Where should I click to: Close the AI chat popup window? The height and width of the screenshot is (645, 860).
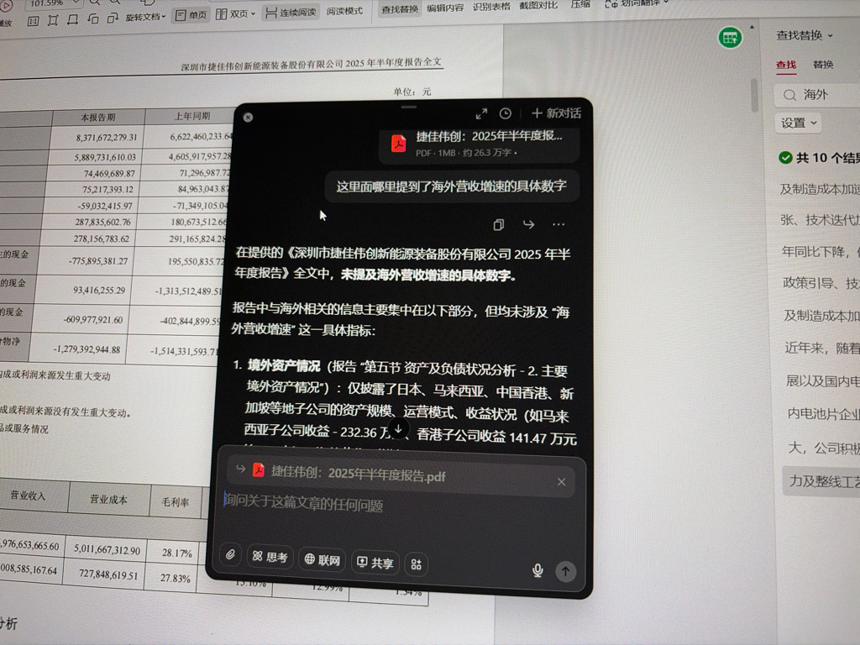(248, 118)
